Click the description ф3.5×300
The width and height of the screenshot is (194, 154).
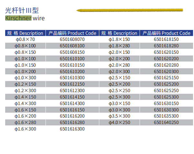pos(119,116)
